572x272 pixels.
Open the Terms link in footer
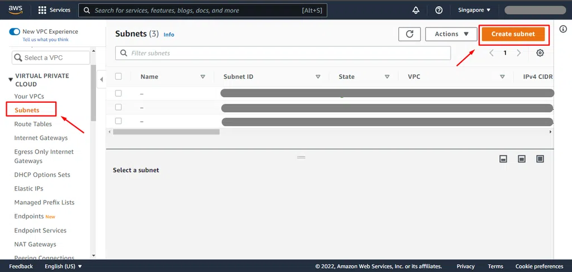pyautogui.click(x=495, y=266)
